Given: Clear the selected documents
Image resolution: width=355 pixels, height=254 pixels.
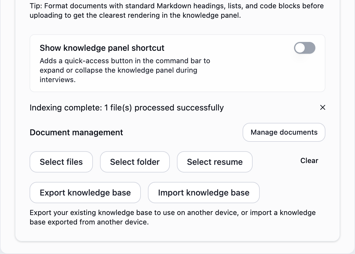Looking at the screenshot, I should (x=309, y=161).
